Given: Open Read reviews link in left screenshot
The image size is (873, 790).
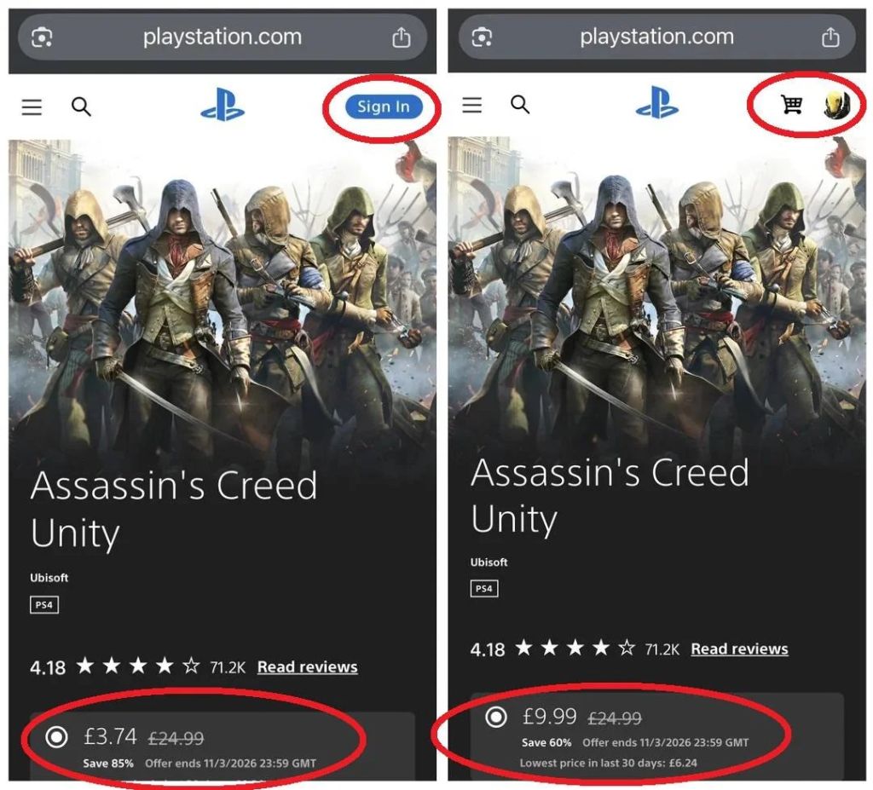Looking at the screenshot, I should [307, 667].
